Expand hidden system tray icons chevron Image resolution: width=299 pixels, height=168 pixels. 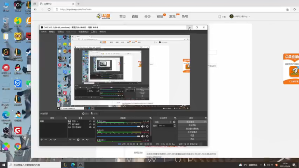[x=261, y=165]
